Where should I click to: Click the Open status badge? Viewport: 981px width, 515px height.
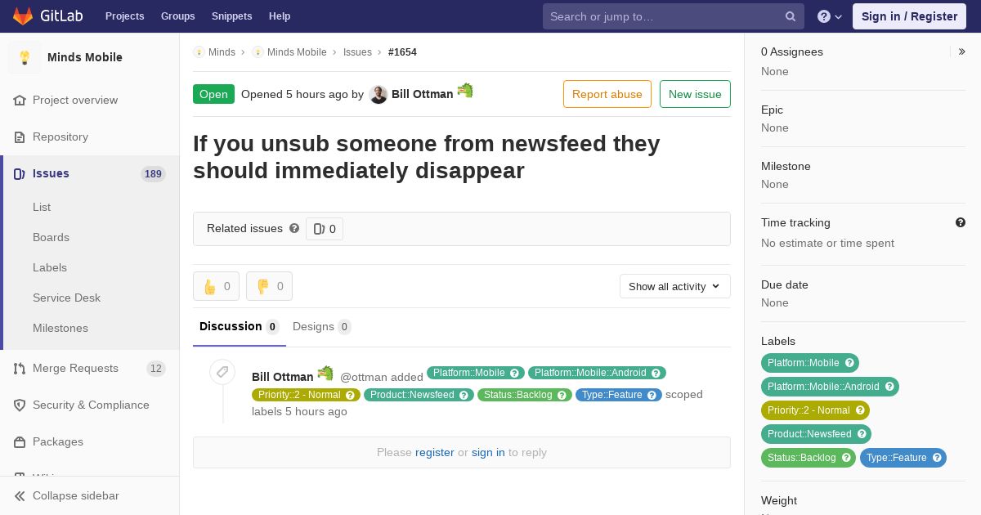click(x=213, y=94)
